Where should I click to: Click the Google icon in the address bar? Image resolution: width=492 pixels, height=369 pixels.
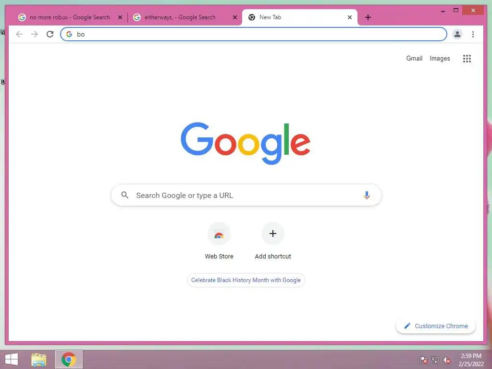click(x=69, y=34)
